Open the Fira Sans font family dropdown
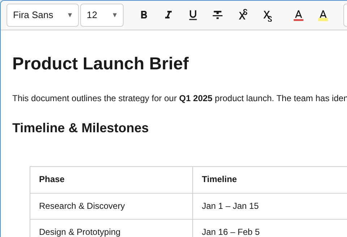 pyautogui.click(x=42, y=15)
